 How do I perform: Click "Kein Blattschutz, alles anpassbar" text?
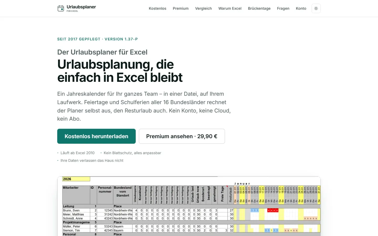(x=132, y=153)
